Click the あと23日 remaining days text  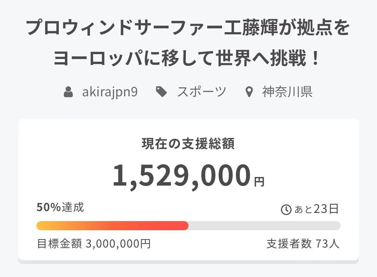tap(316, 209)
